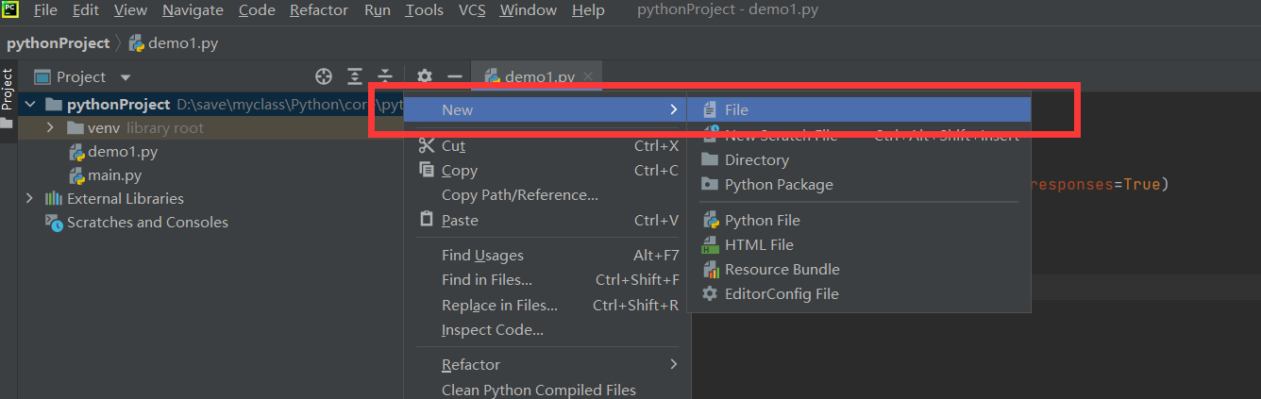Open the Navigate menu

tap(193, 10)
